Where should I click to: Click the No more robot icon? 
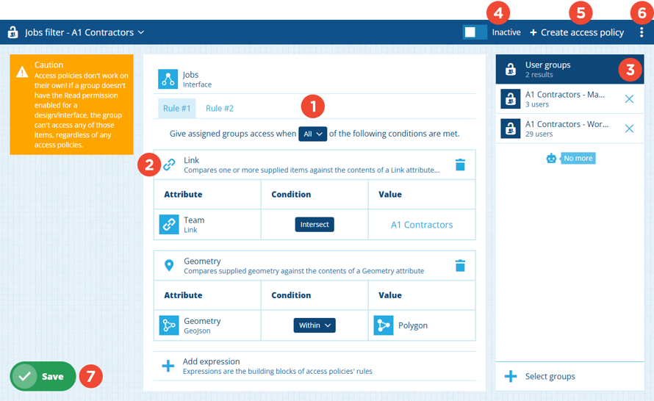click(x=551, y=159)
